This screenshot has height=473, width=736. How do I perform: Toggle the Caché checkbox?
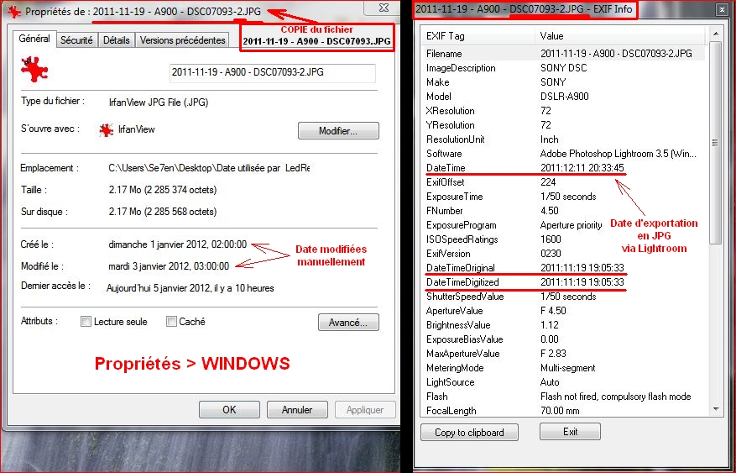171,322
